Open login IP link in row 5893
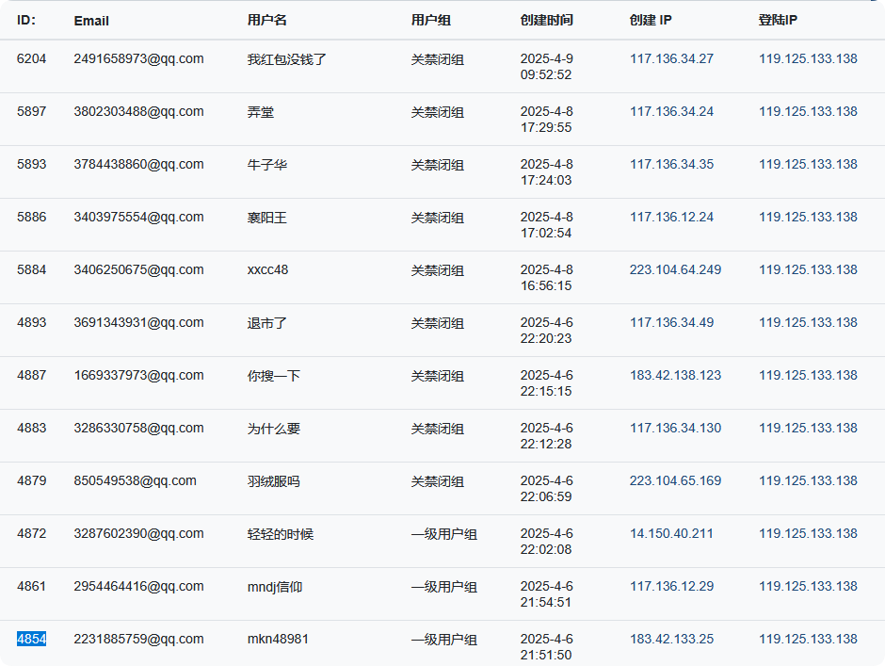885x666 pixels. 808,165
